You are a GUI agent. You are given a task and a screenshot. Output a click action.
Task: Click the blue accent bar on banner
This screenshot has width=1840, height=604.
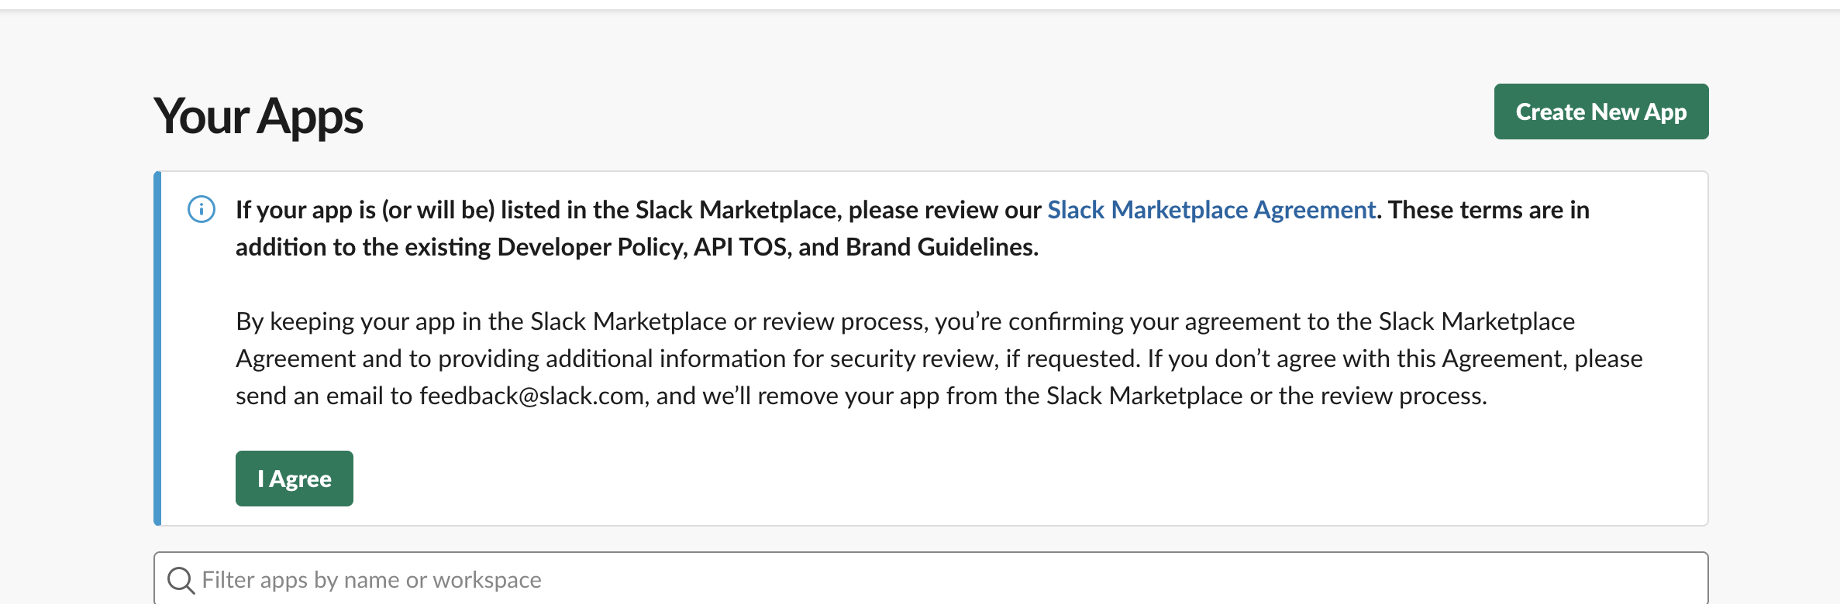pos(157,348)
